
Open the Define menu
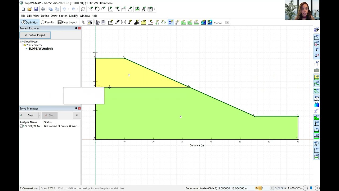[x=45, y=16]
